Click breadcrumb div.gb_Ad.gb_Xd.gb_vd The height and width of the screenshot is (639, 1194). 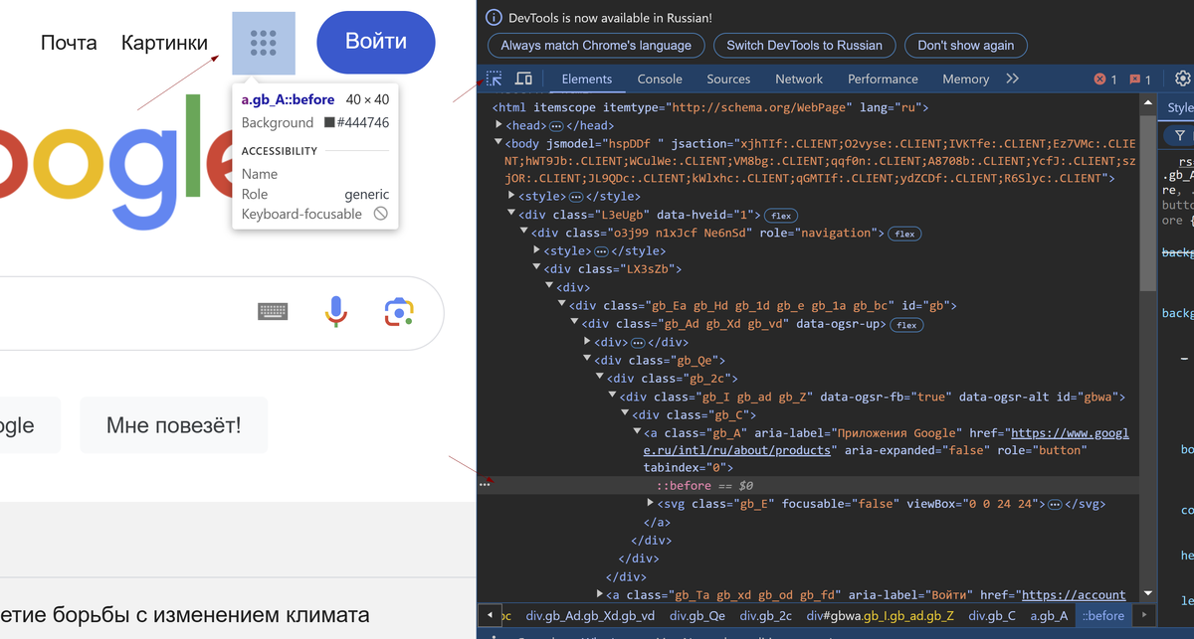[590, 616]
